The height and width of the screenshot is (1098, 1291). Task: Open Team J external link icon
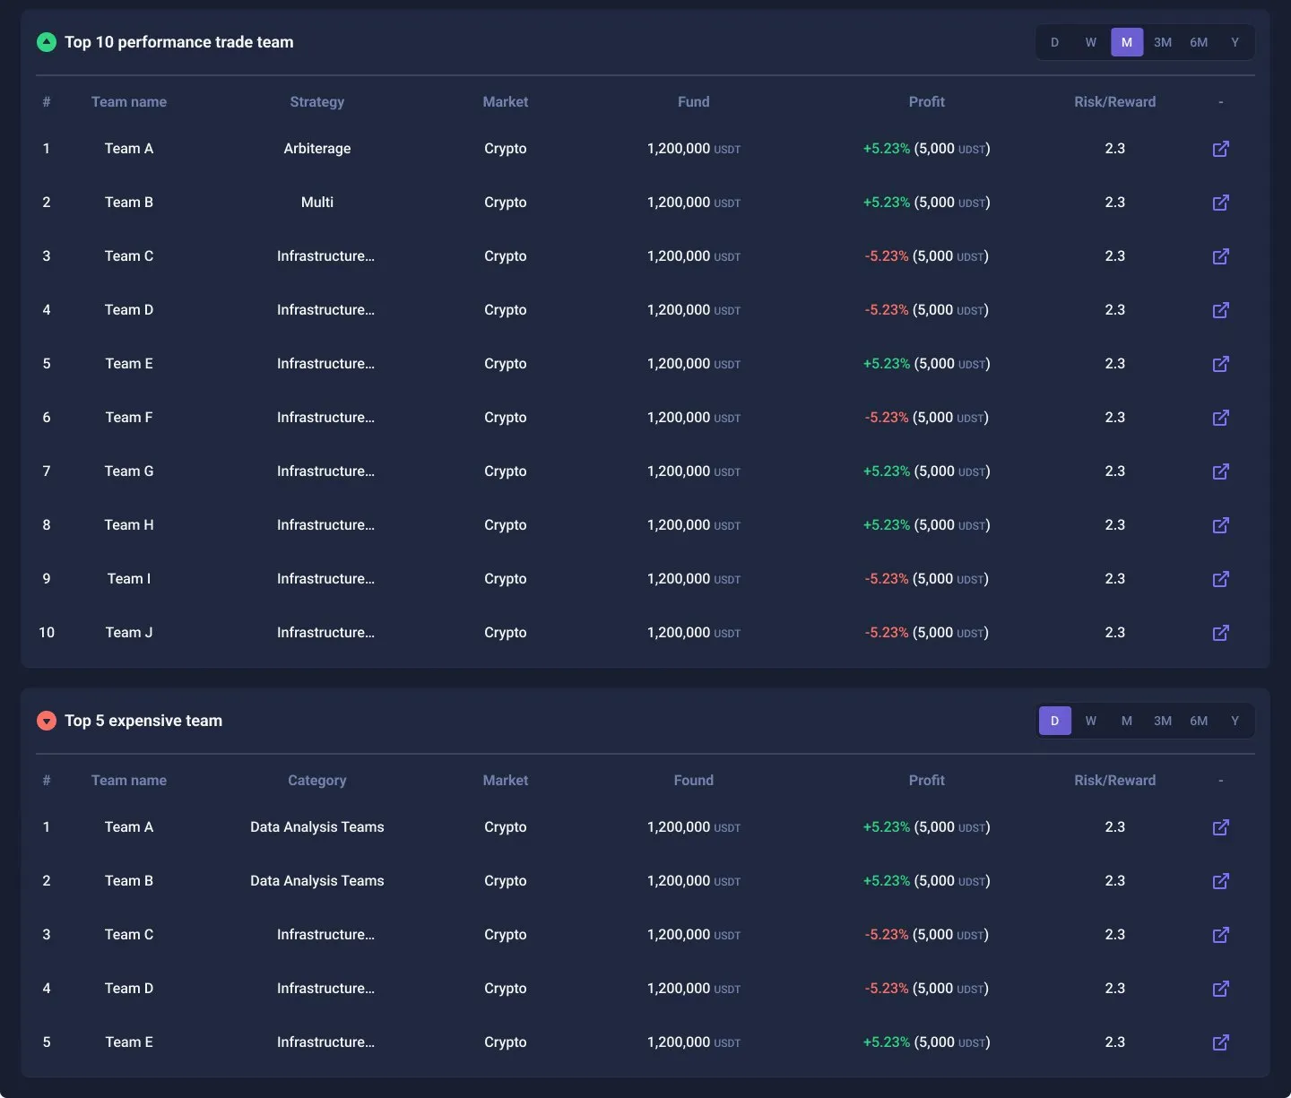(1220, 633)
